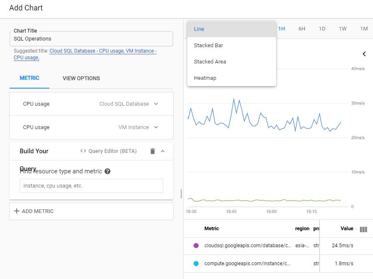Select the Metric tab

click(29, 78)
